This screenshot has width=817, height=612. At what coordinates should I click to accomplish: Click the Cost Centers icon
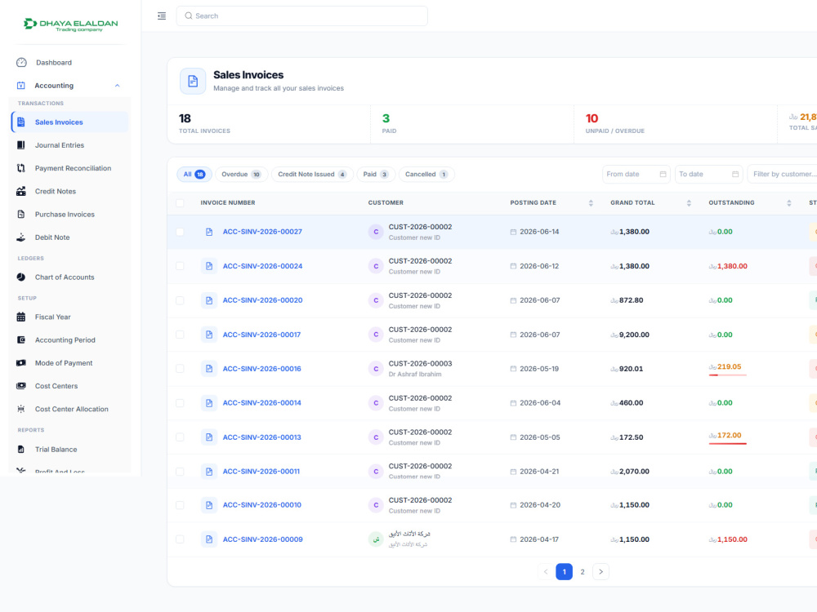(21, 386)
